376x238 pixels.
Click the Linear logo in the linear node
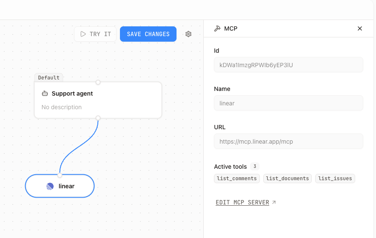50,186
